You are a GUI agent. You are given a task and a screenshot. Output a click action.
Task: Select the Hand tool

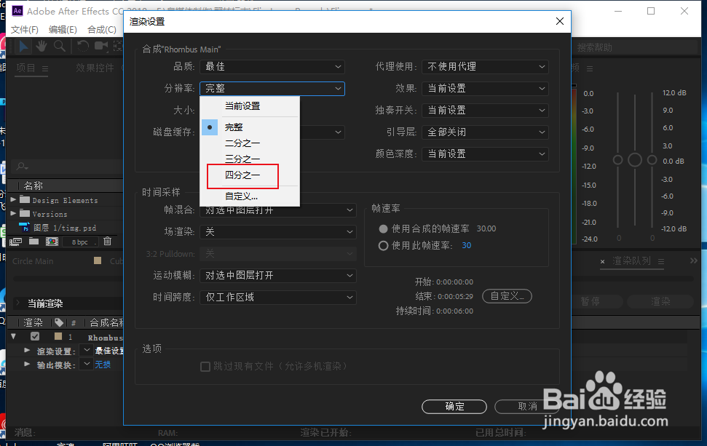point(42,46)
